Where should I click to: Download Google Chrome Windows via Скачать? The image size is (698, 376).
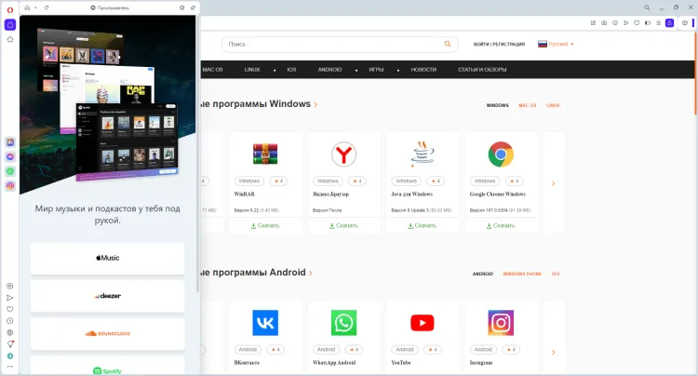click(501, 225)
